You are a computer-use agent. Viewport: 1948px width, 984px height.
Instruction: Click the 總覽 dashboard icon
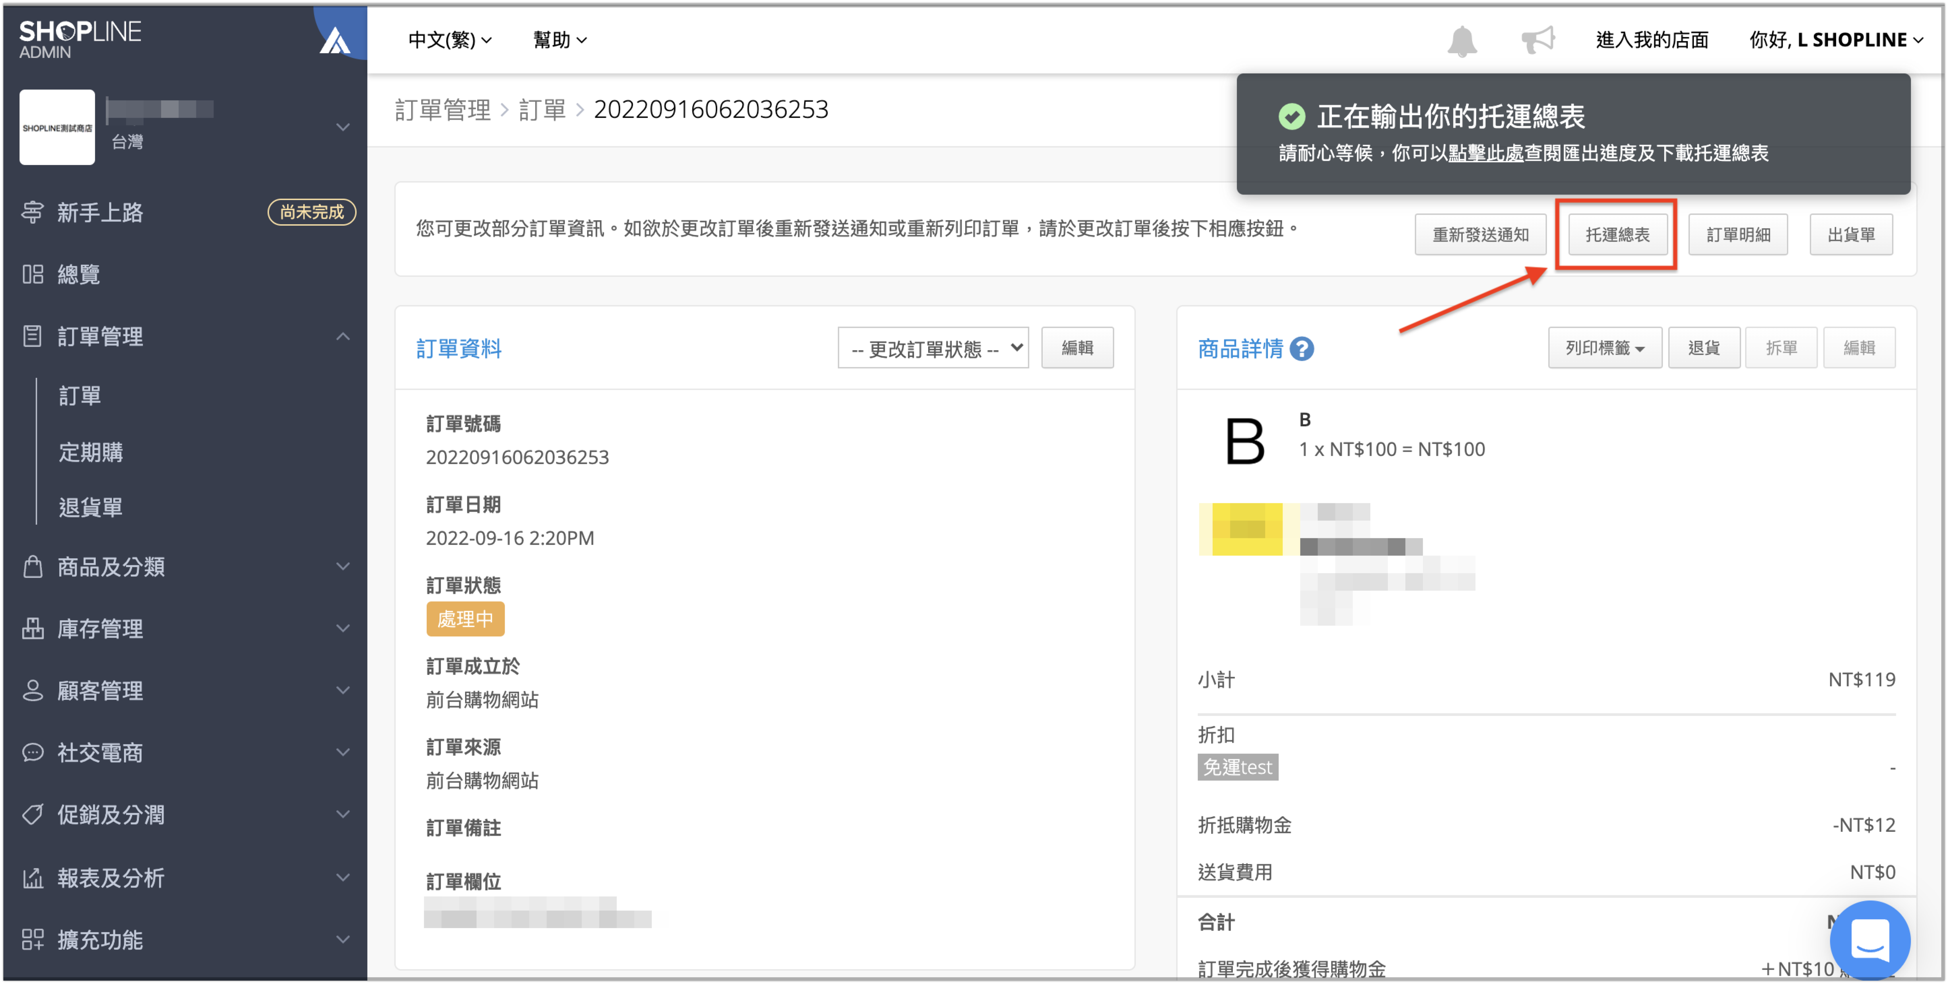[32, 274]
